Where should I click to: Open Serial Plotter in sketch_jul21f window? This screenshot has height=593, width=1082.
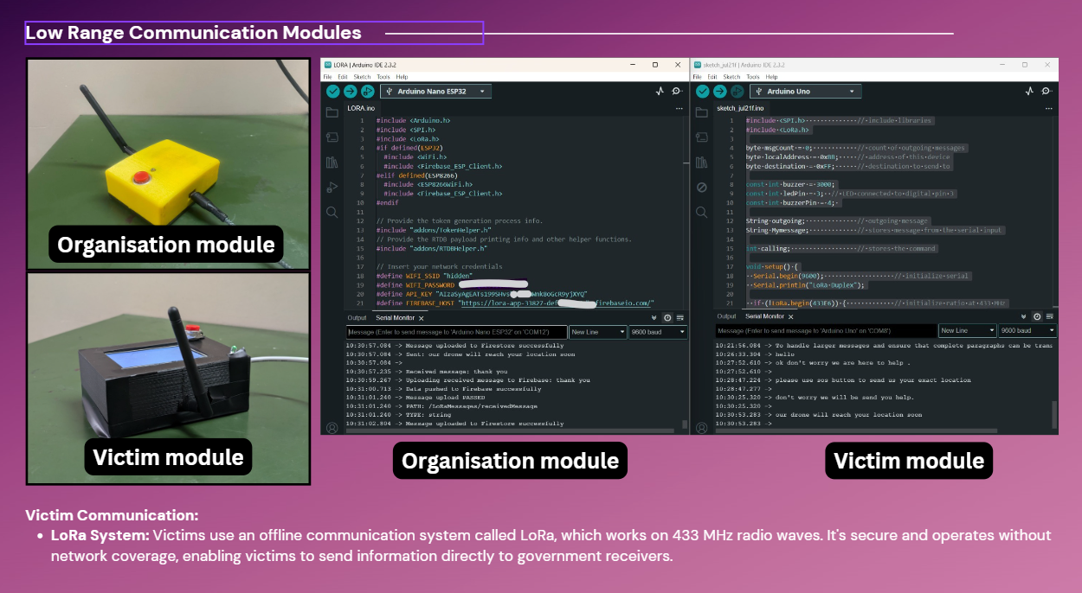coord(1030,91)
